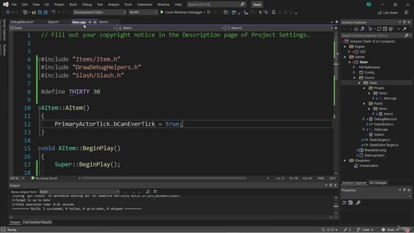The width and height of the screenshot is (414, 233).
Task: Collapse the Engine folder in Solution Explorer
Action: click(x=345, y=47)
